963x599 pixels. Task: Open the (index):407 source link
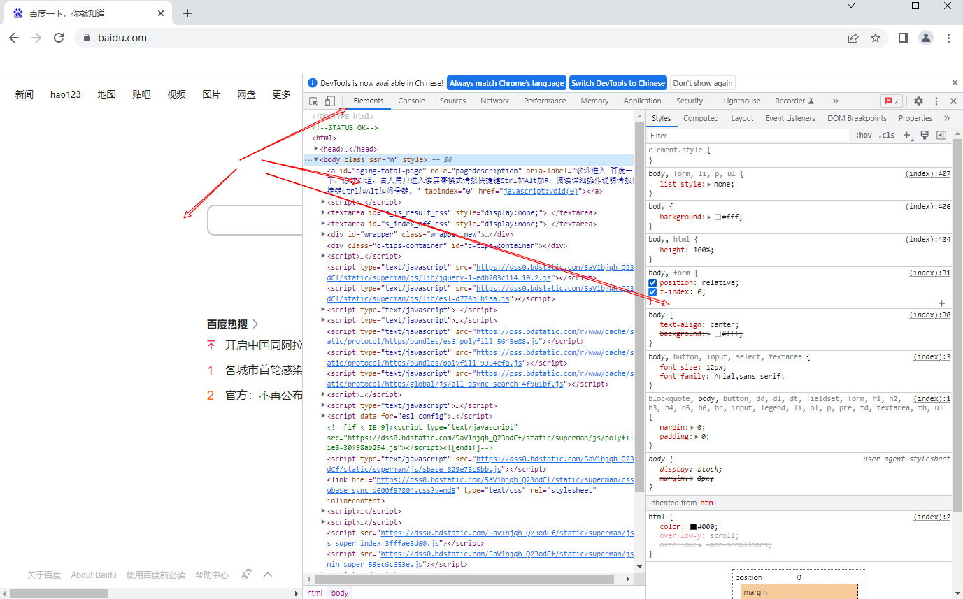[x=928, y=174]
